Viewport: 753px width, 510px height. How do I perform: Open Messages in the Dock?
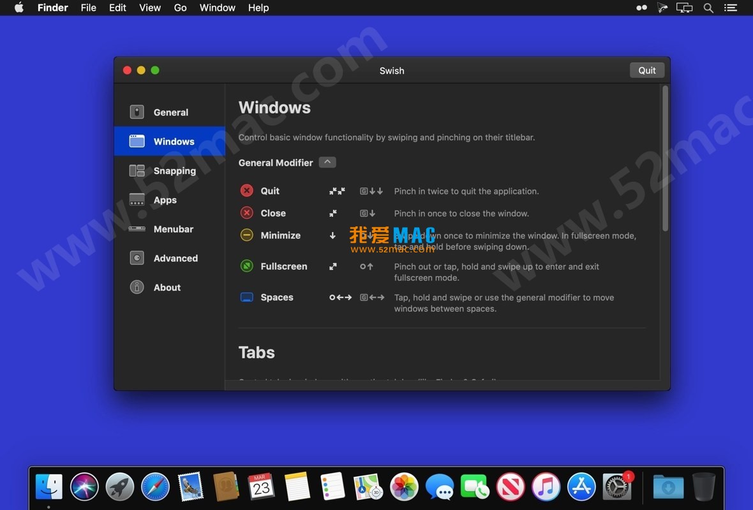pyautogui.click(x=440, y=486)
